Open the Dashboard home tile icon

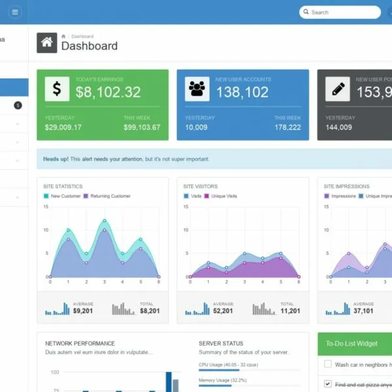(x=47, y=42)
